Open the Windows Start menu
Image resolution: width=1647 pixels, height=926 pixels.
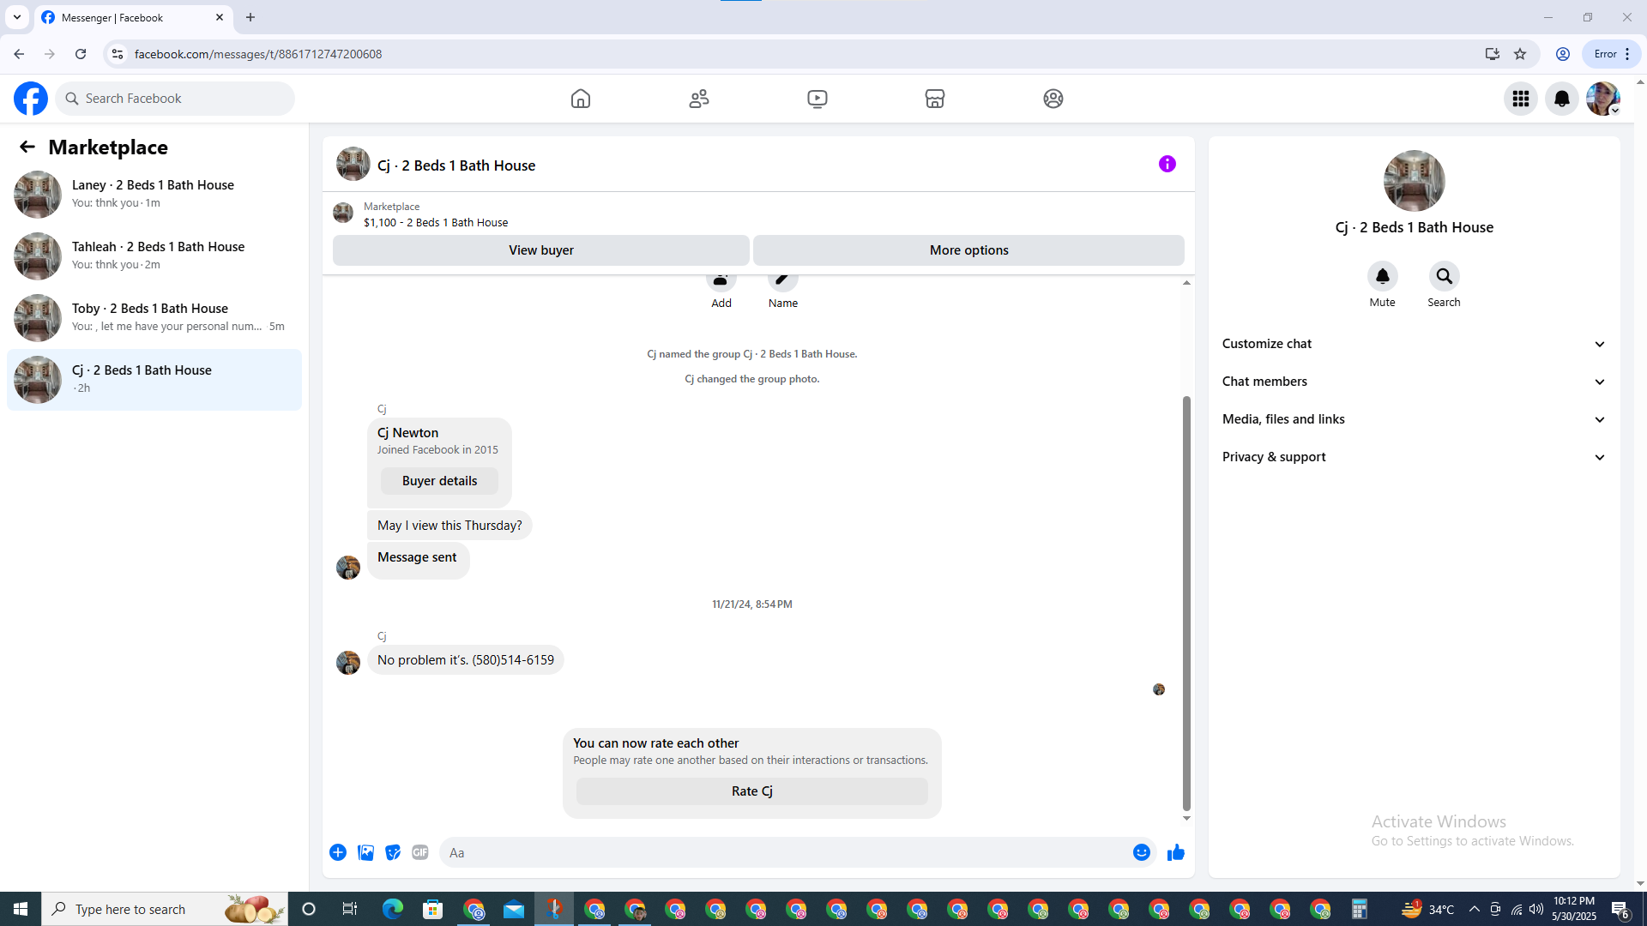point(21,909)
